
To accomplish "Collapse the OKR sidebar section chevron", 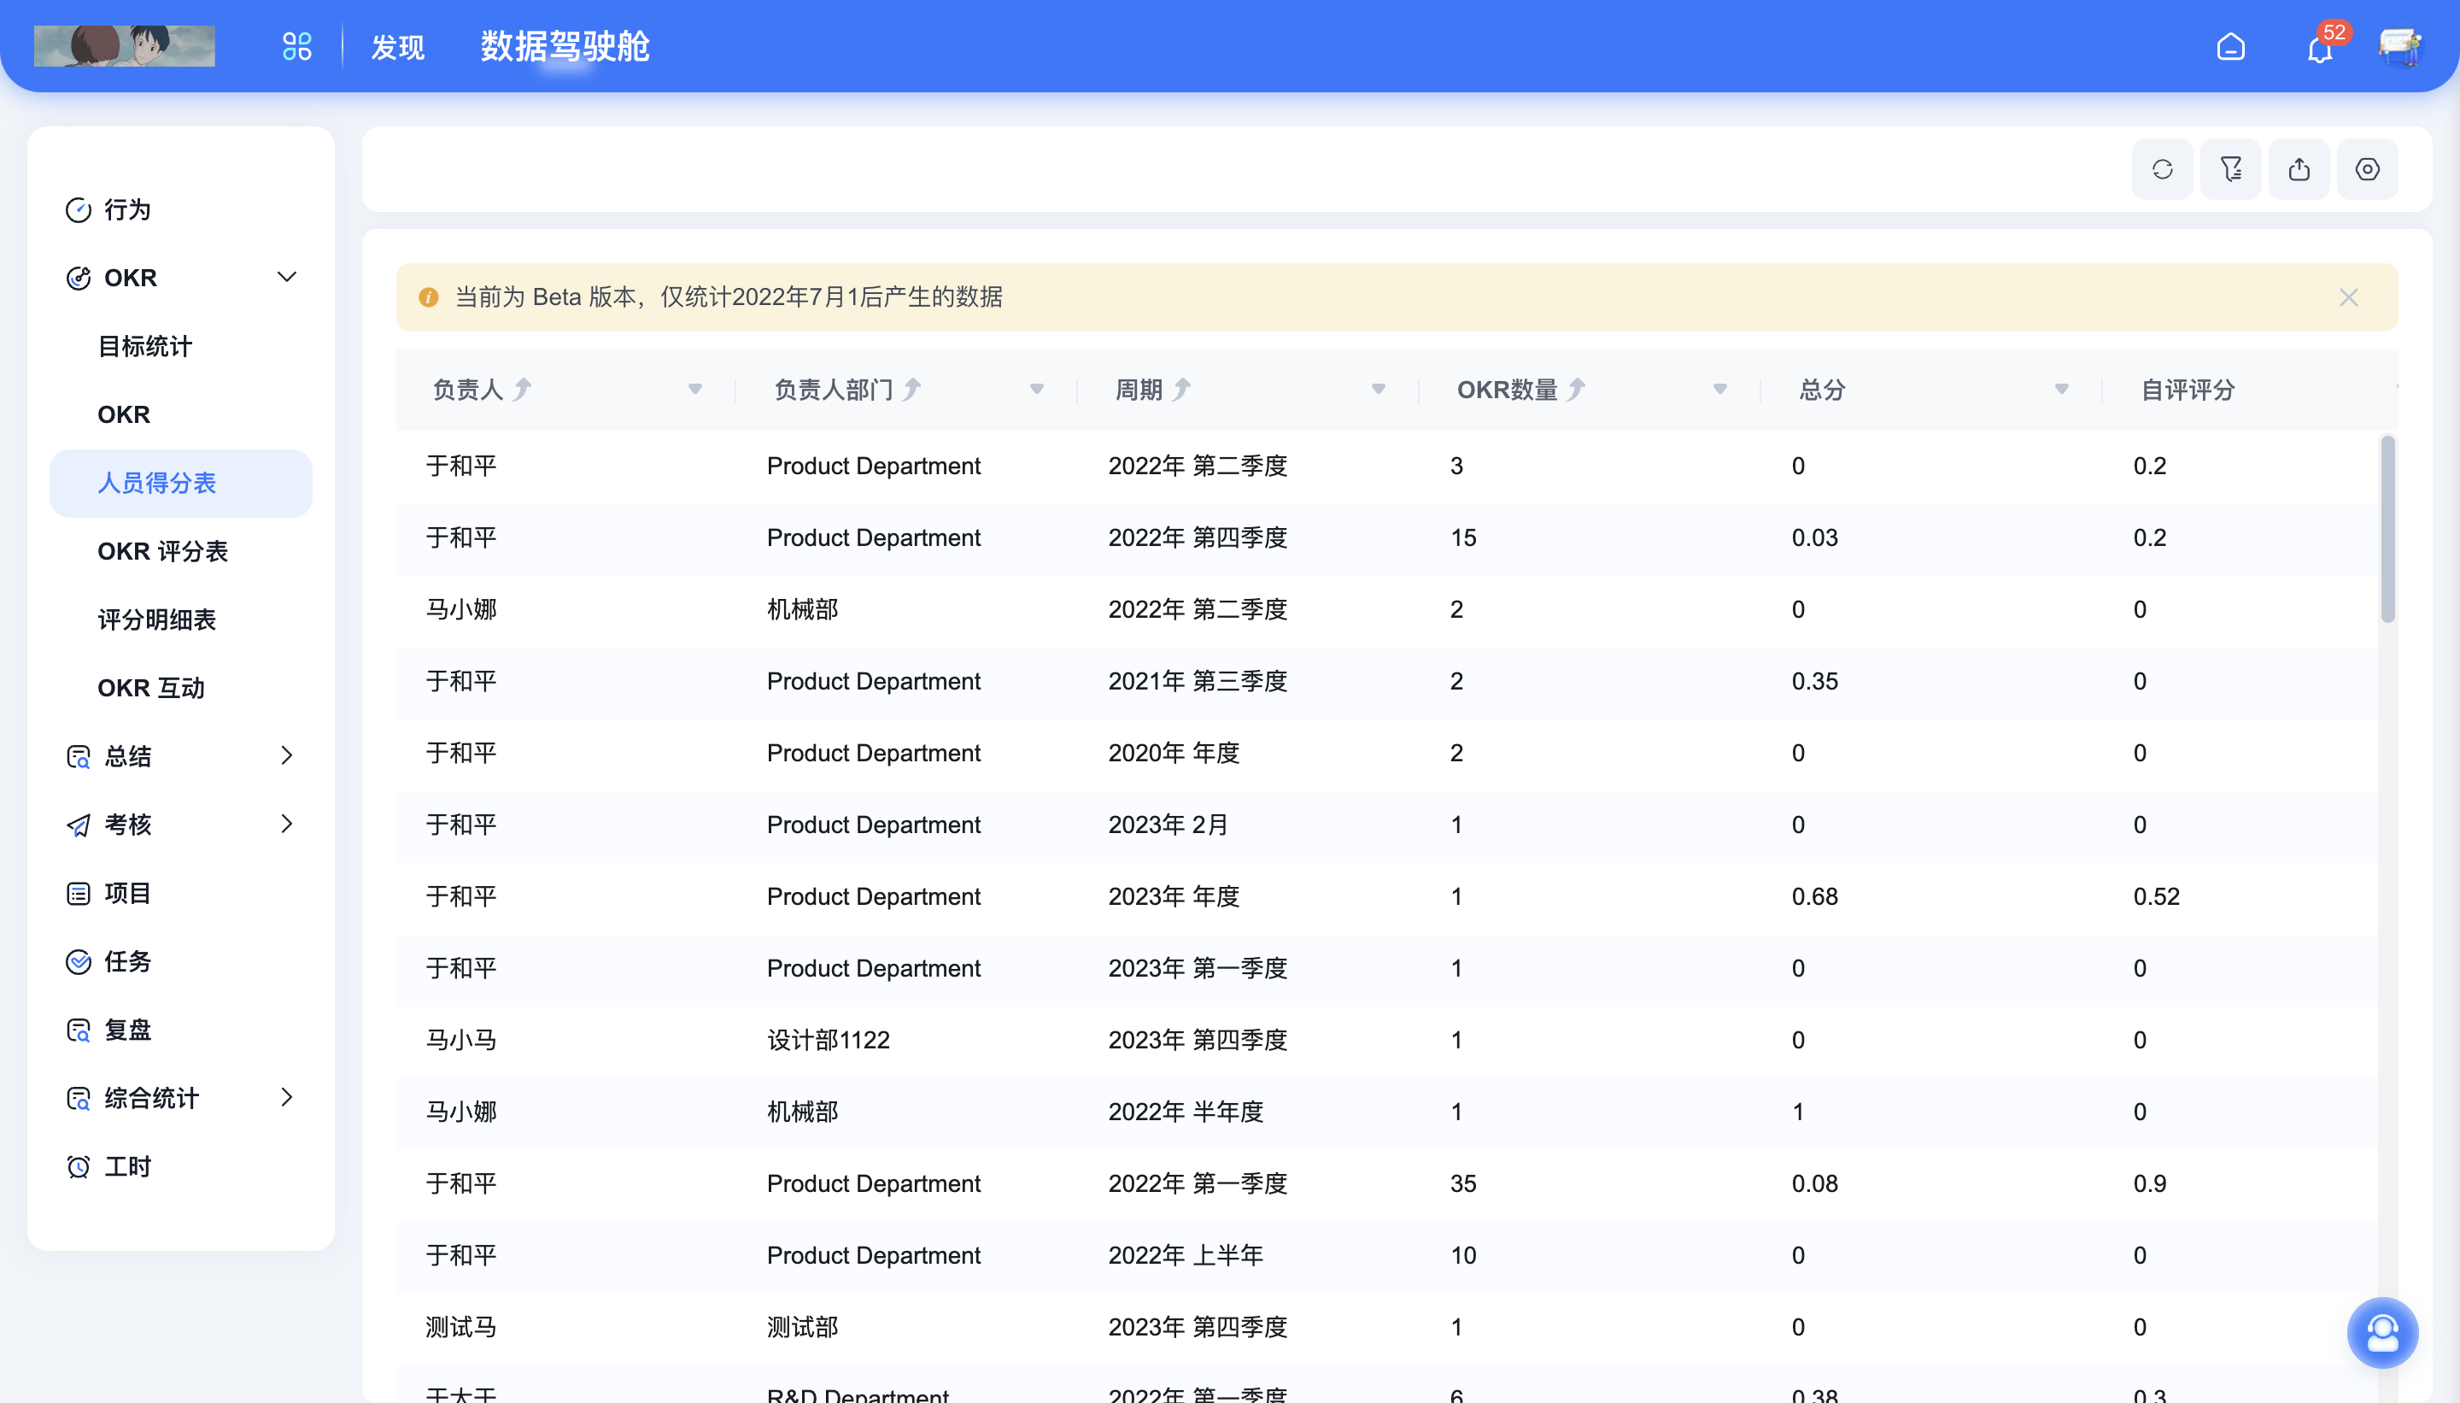I will point(286,278).
